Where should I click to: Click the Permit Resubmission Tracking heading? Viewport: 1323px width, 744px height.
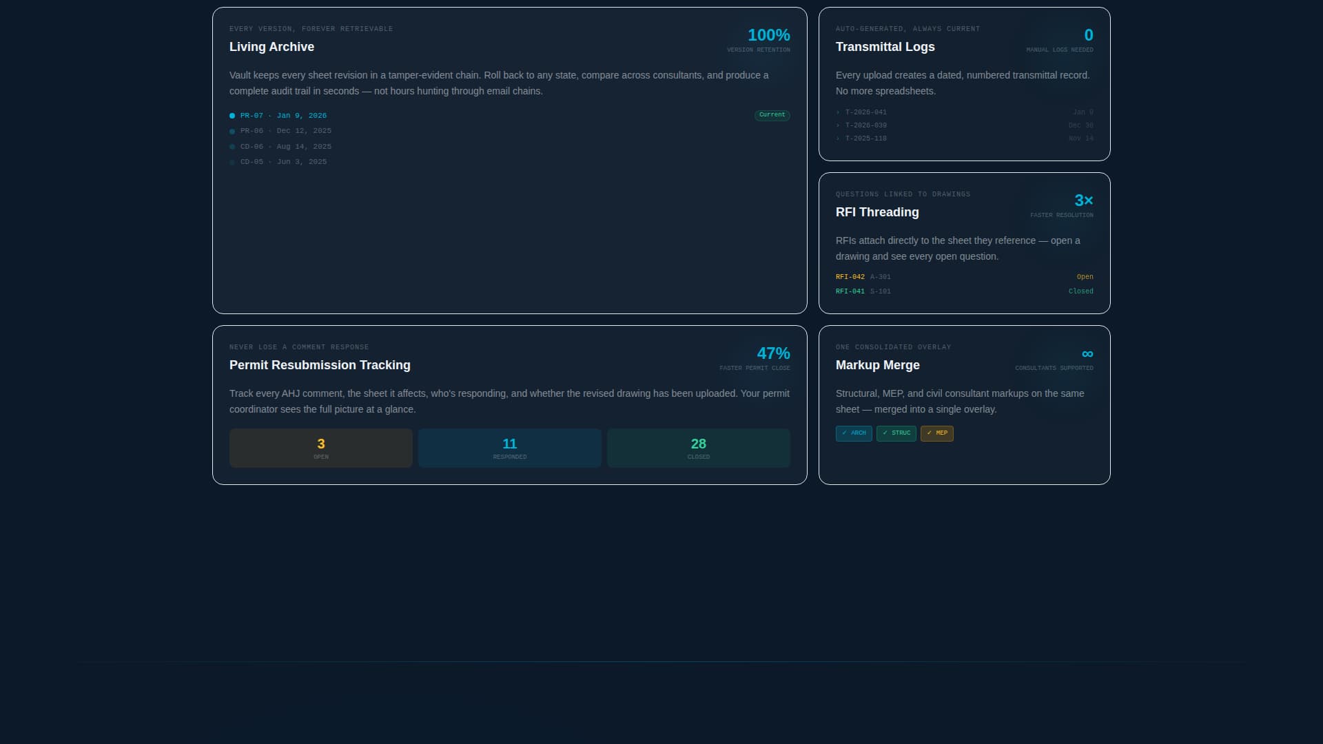[x=320, y=365]
